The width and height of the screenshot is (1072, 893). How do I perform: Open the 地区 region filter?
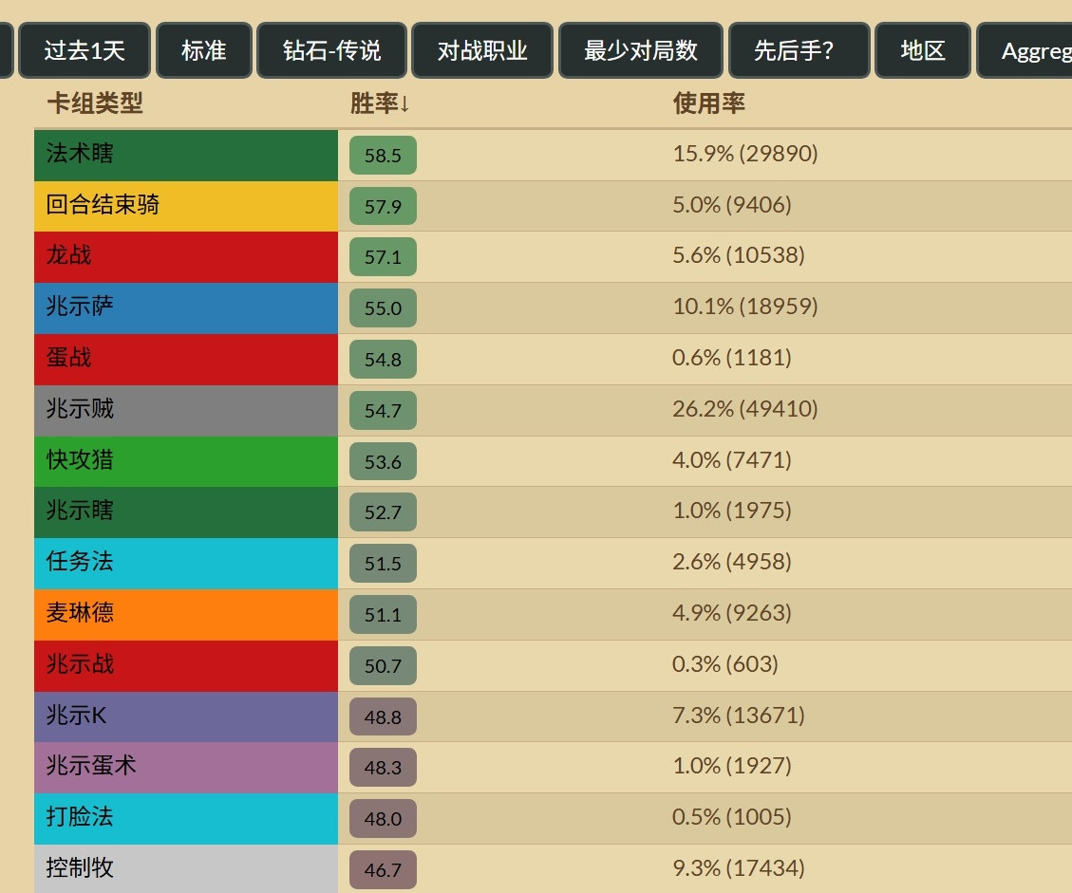(921, 50)
